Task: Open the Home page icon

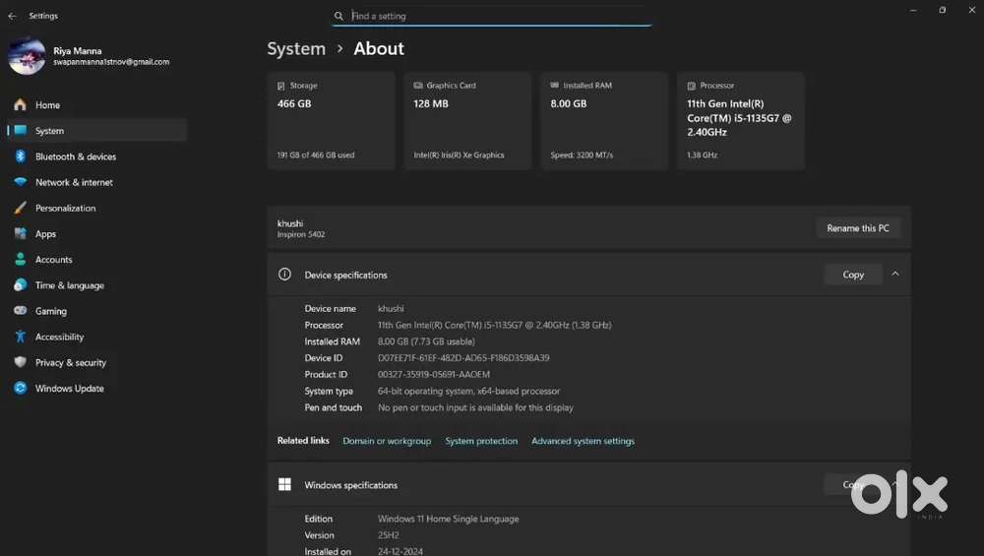Action: click(20, 104)
